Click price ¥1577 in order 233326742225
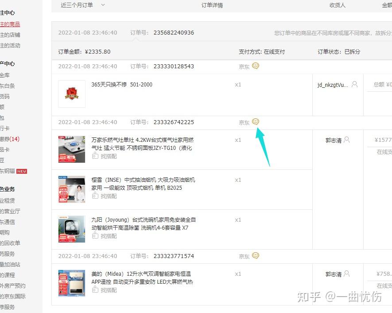Viewport: 392px width, 313px height. [x=383, y=140]
